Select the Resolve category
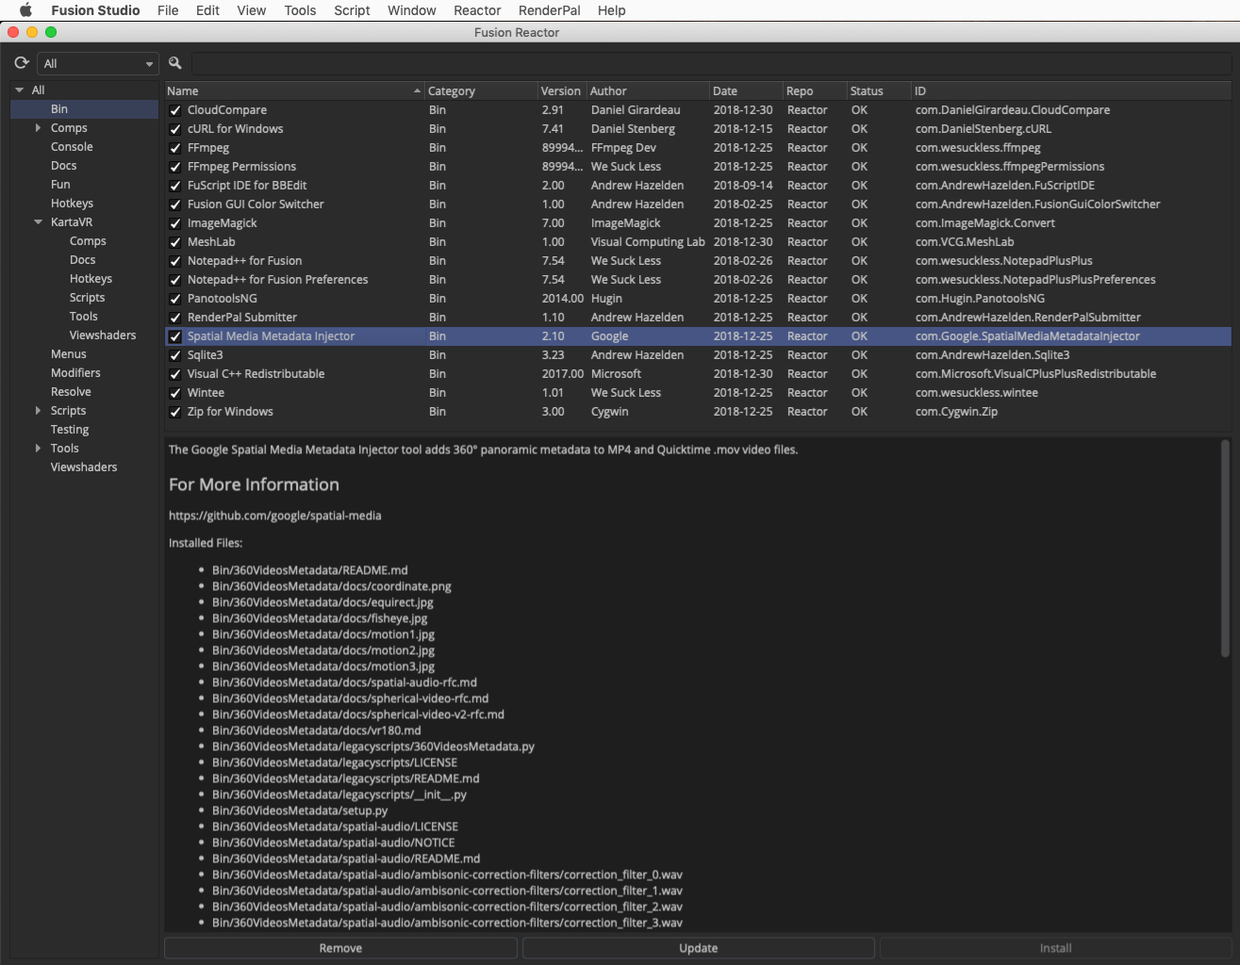This screenshot has height=965, width=1240. (x=71, y=392)
